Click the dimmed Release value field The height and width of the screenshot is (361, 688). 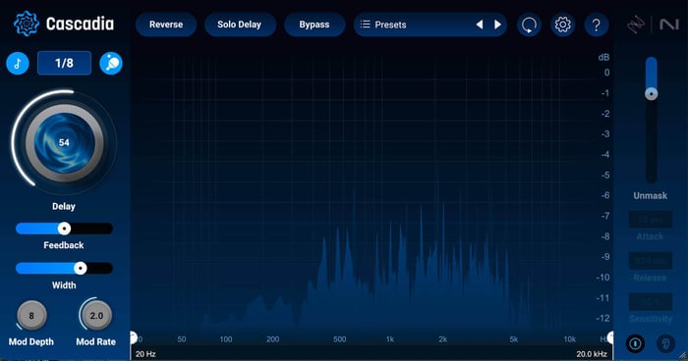tap(651, 260)
